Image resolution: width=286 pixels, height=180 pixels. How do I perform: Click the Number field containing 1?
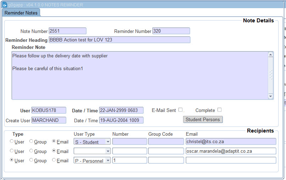[x=130, y=161]
